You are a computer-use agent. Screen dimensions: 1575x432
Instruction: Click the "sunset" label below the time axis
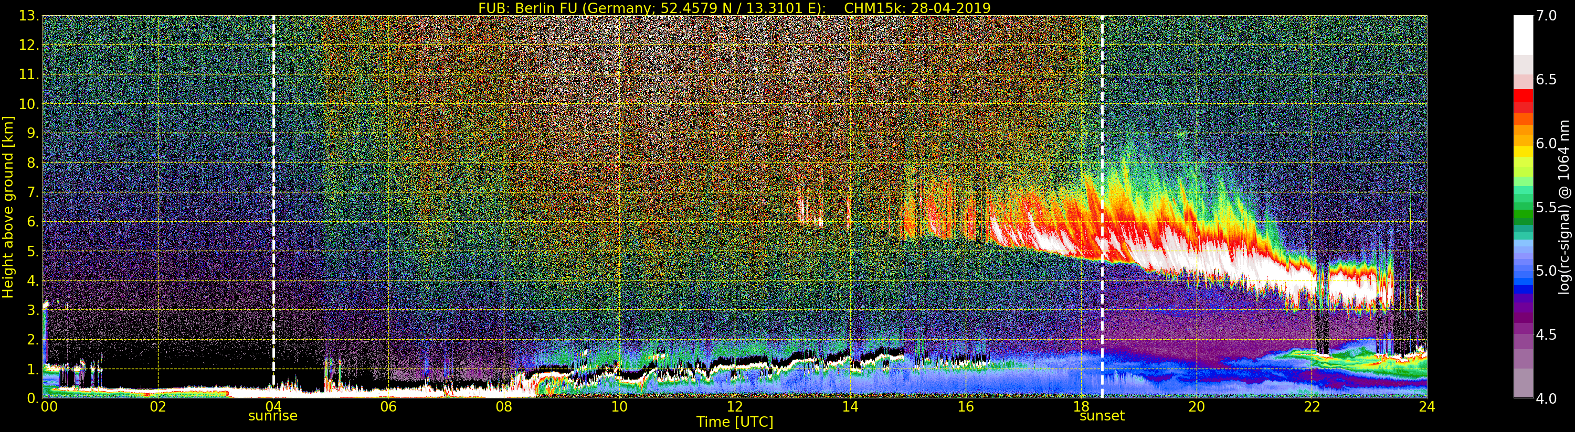pos(1102,416)
